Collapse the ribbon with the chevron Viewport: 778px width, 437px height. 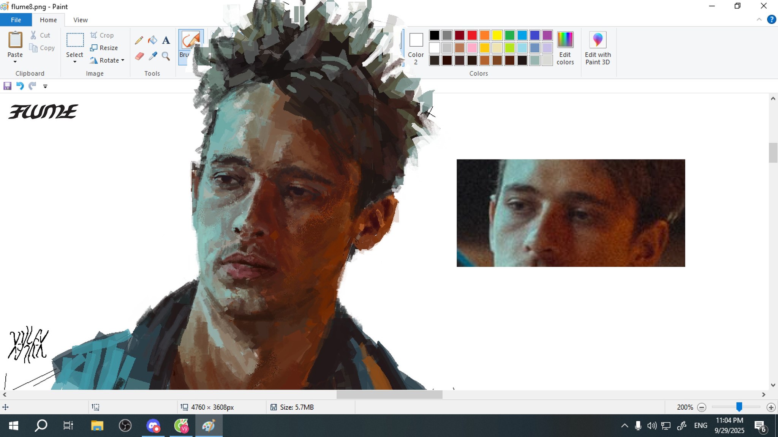[x=759, y=19]
